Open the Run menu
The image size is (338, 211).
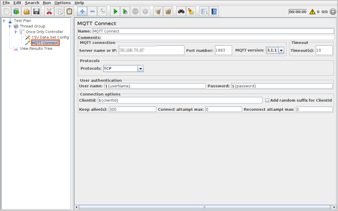pos(47,3)
